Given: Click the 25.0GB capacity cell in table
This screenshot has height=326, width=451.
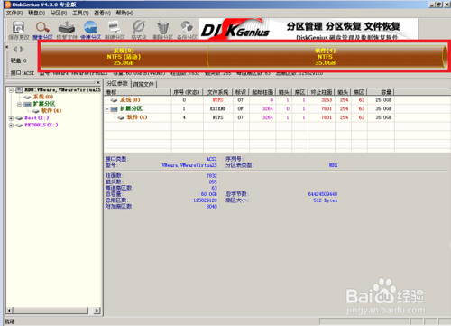Looking at the screenshot, I should click(383, 100).
